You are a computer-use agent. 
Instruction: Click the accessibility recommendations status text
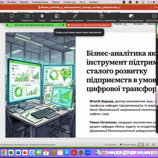pos(28,145)
